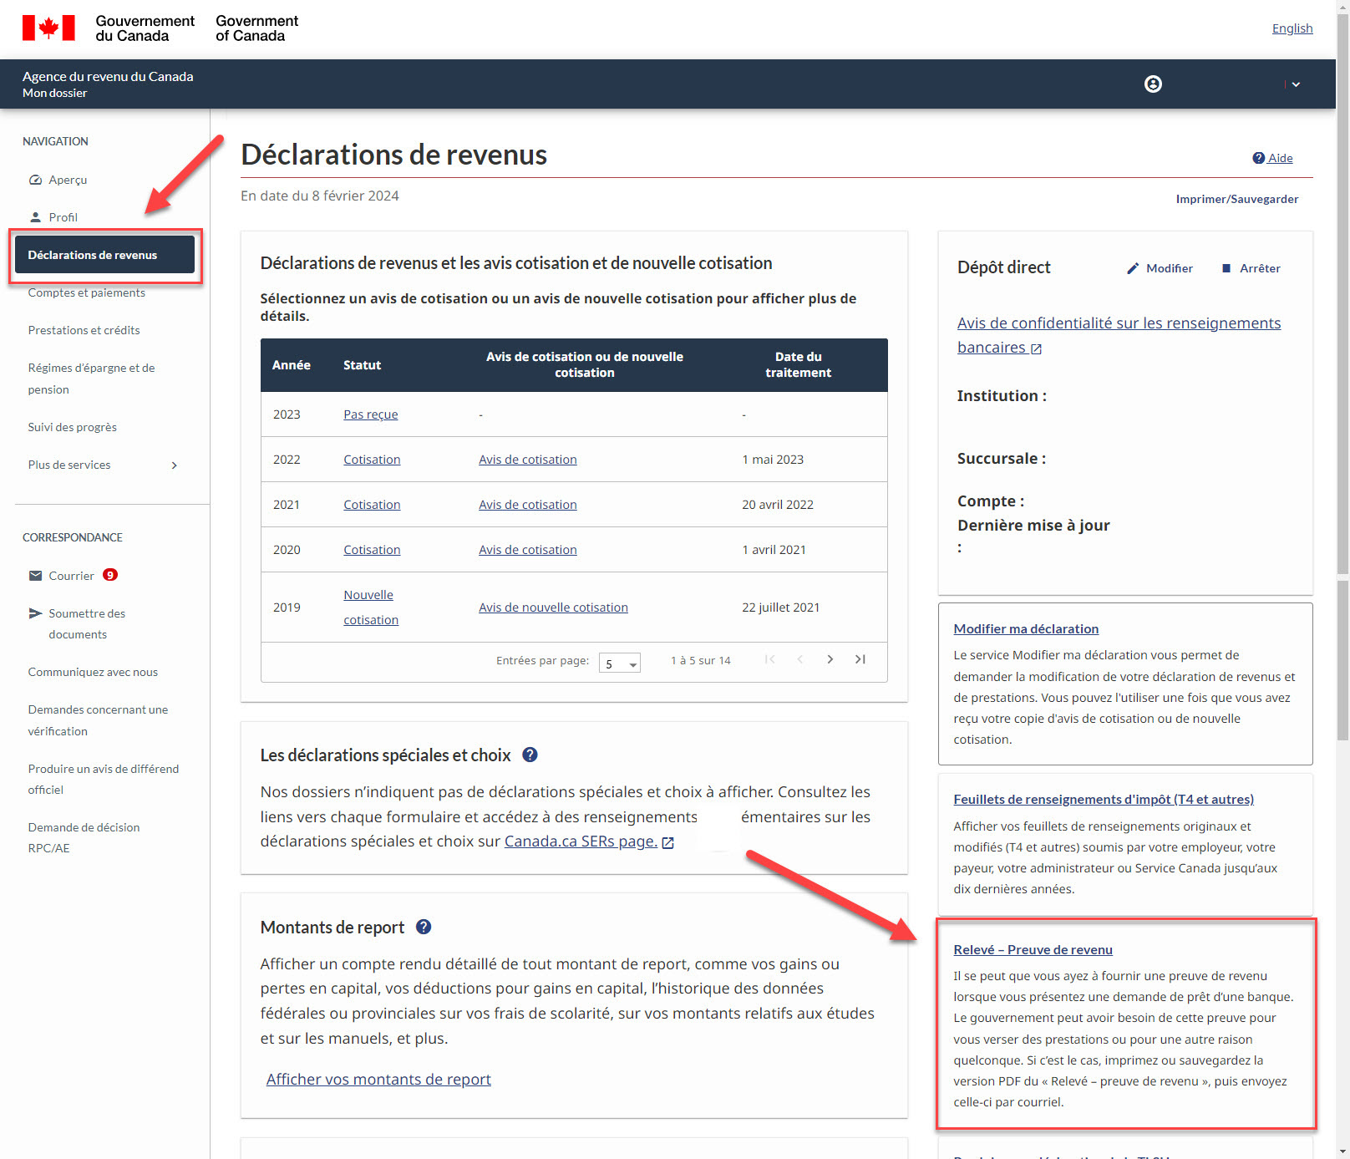The width and height of the screenshot is (1350, 1159).
Task: Go to first page of table
Action: 769,659
